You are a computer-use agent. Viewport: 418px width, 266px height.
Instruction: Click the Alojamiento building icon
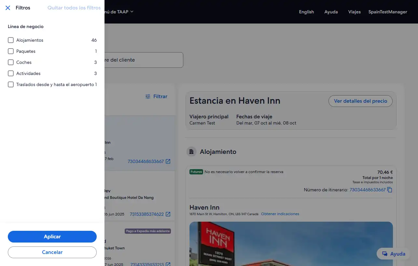click(191, 152)
